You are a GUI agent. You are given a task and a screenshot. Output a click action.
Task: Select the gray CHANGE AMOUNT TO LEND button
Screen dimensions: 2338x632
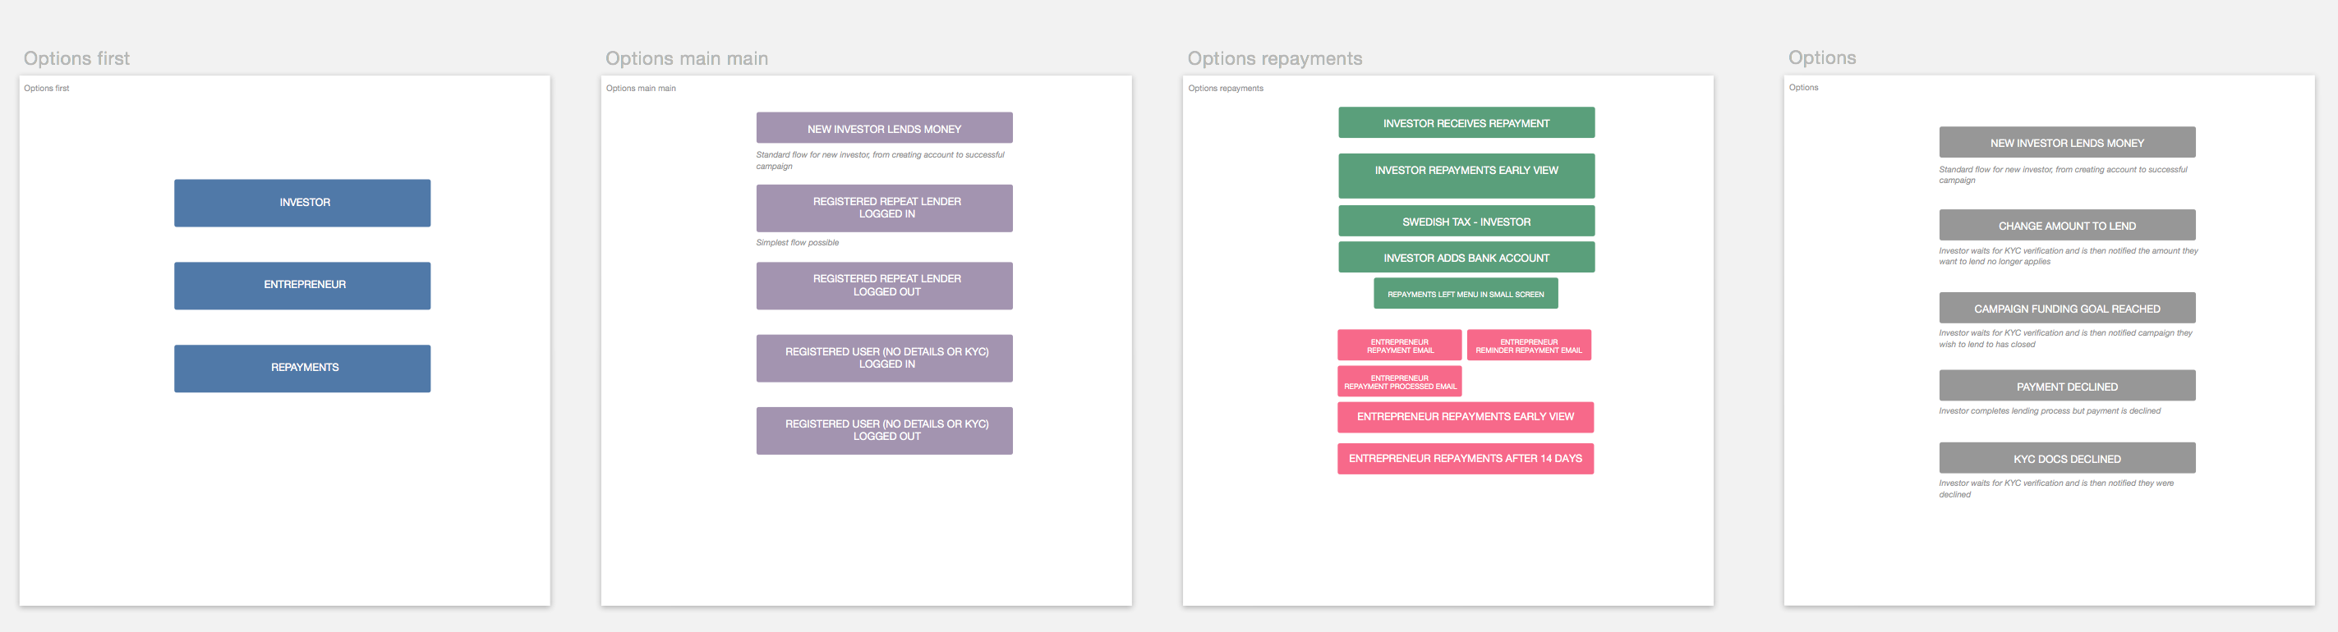(x=2067, y=225)
